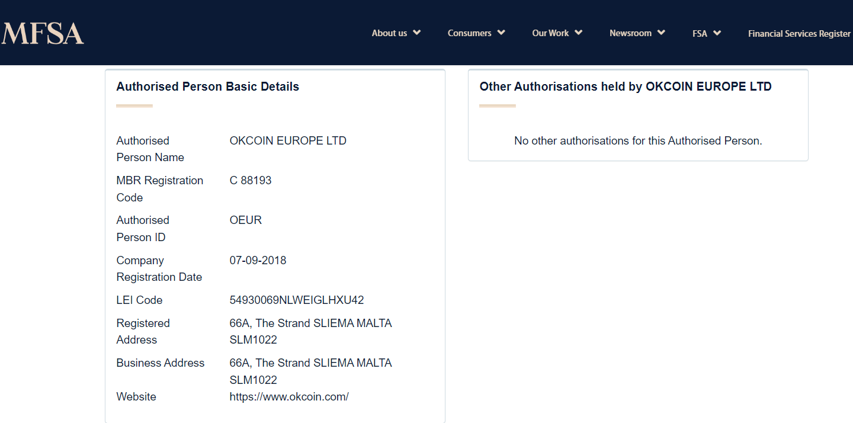Click the MBR code C 88193

pyautogui.click(x=251, y=181)
